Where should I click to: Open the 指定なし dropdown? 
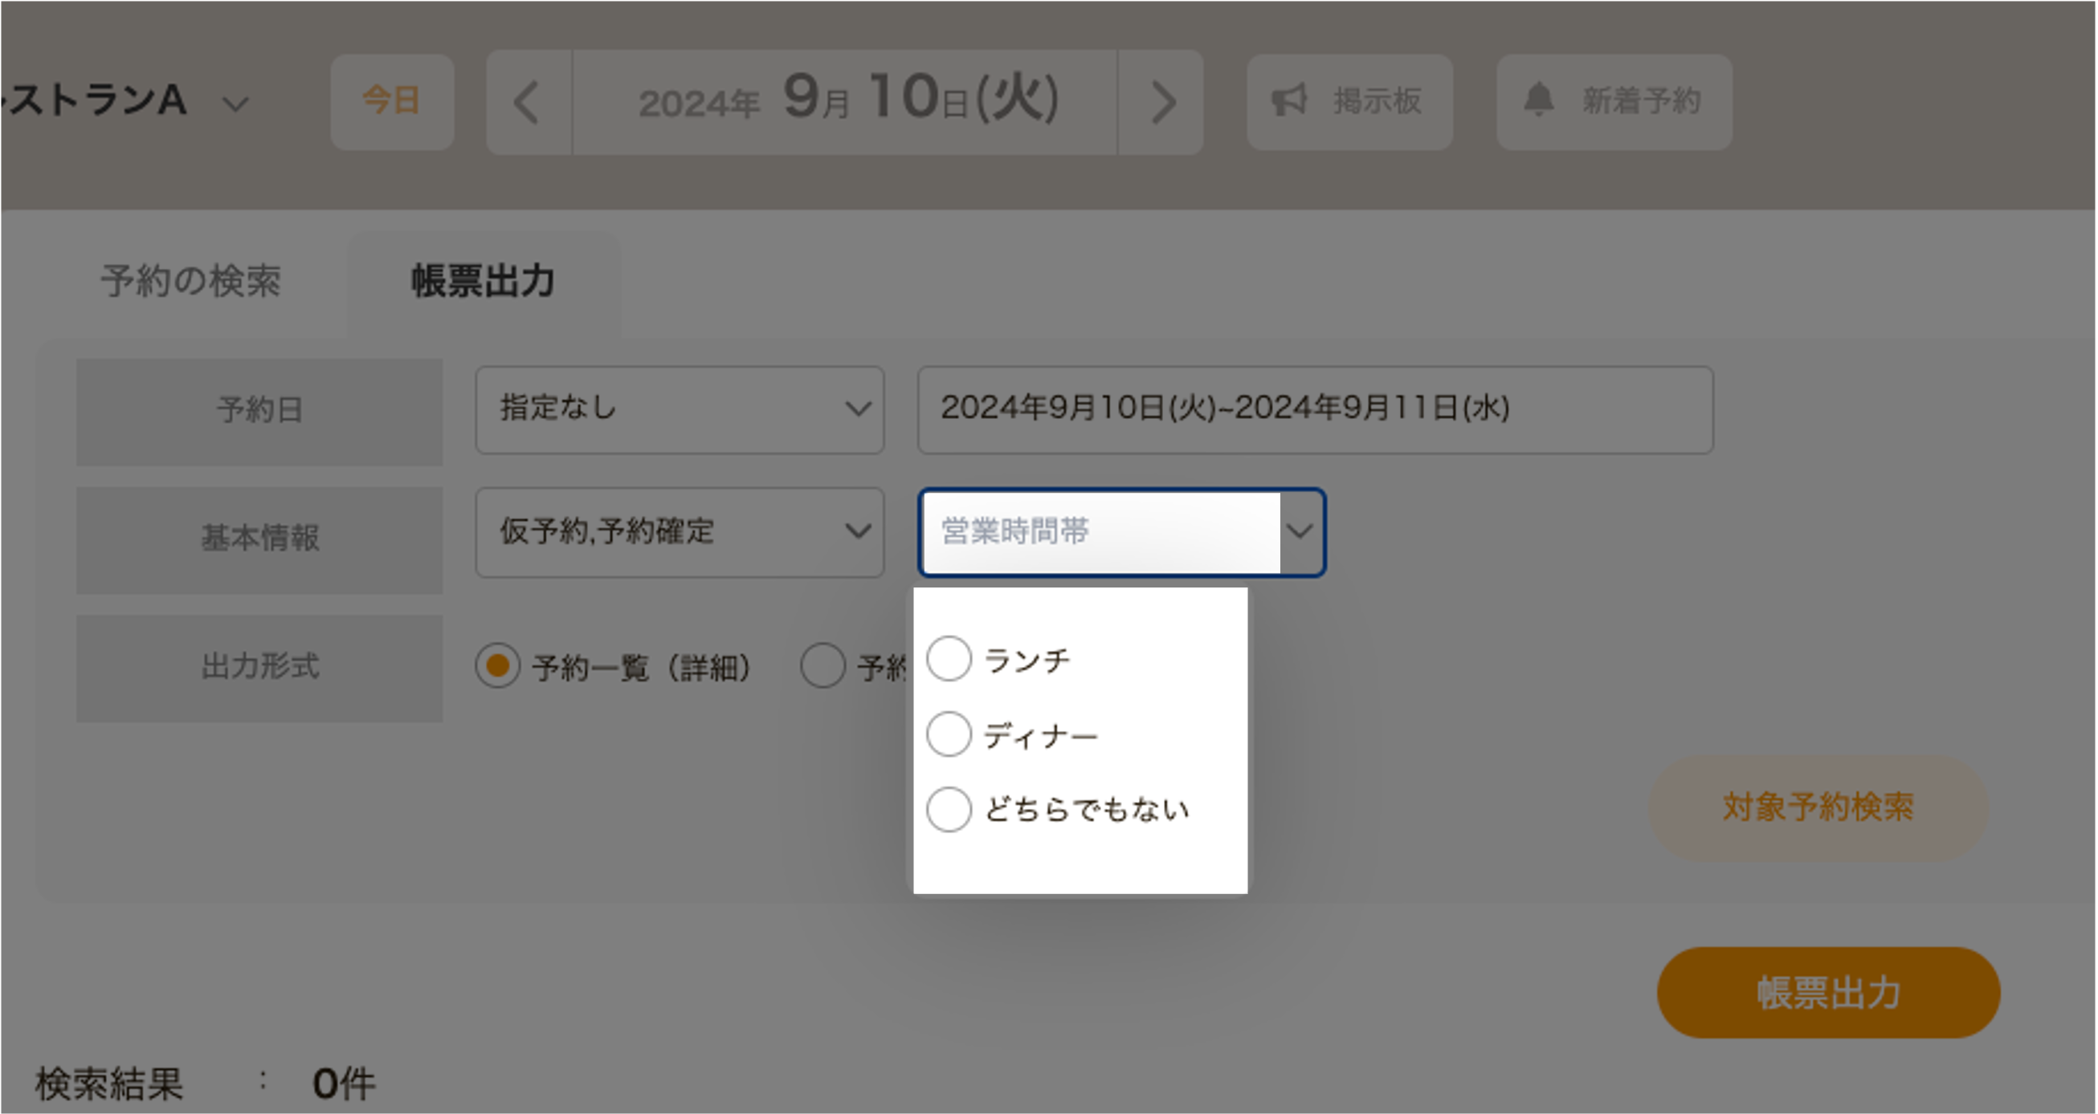(680, 409)
